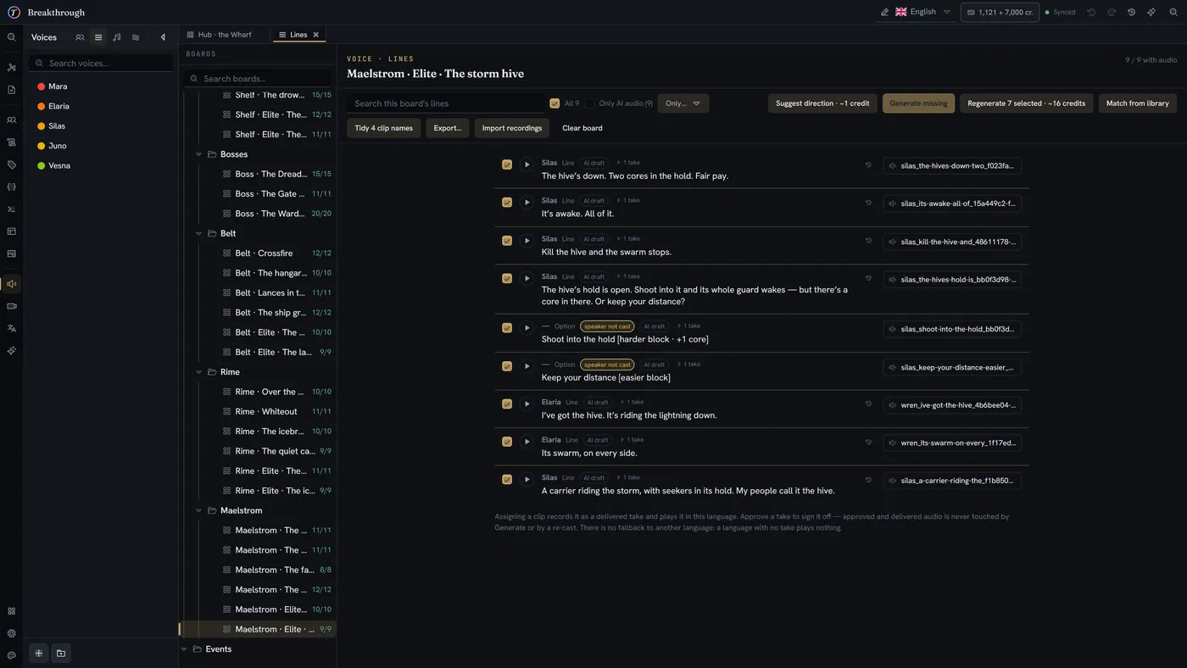Screen dimensions: 1187x668
Task: Click the add plus button at the bottom left
Action: (38, 653)
